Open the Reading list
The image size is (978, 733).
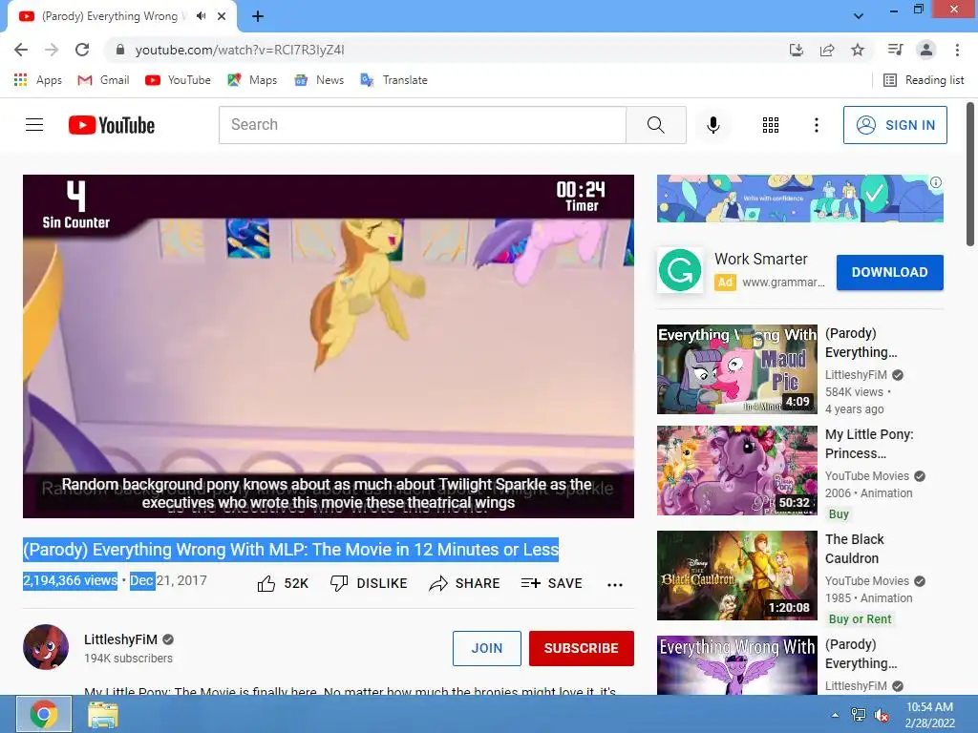924,80
